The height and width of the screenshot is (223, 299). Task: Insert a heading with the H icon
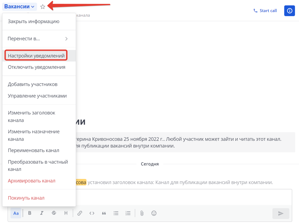pos(66,213)
